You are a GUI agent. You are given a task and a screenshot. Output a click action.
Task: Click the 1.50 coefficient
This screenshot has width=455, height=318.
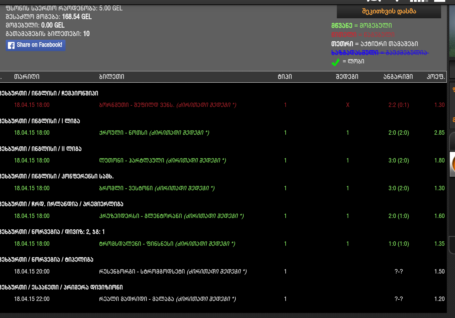point(439,272)
